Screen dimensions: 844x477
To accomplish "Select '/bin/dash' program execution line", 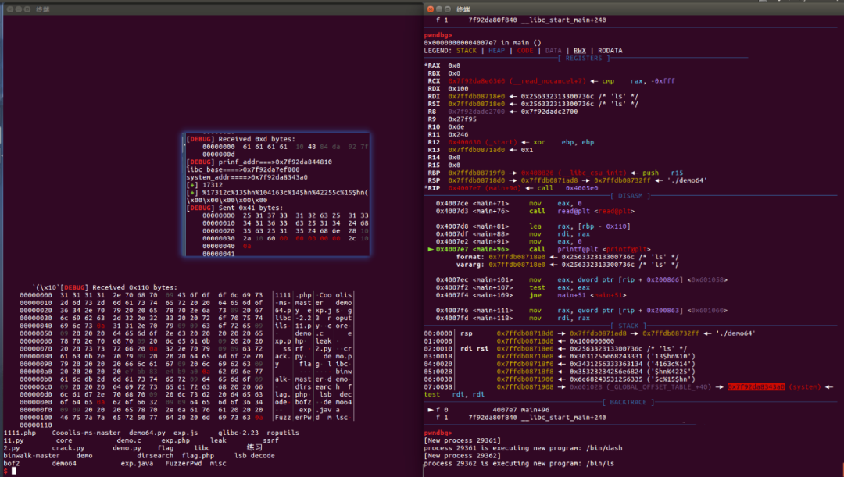I will coord(523,448).
